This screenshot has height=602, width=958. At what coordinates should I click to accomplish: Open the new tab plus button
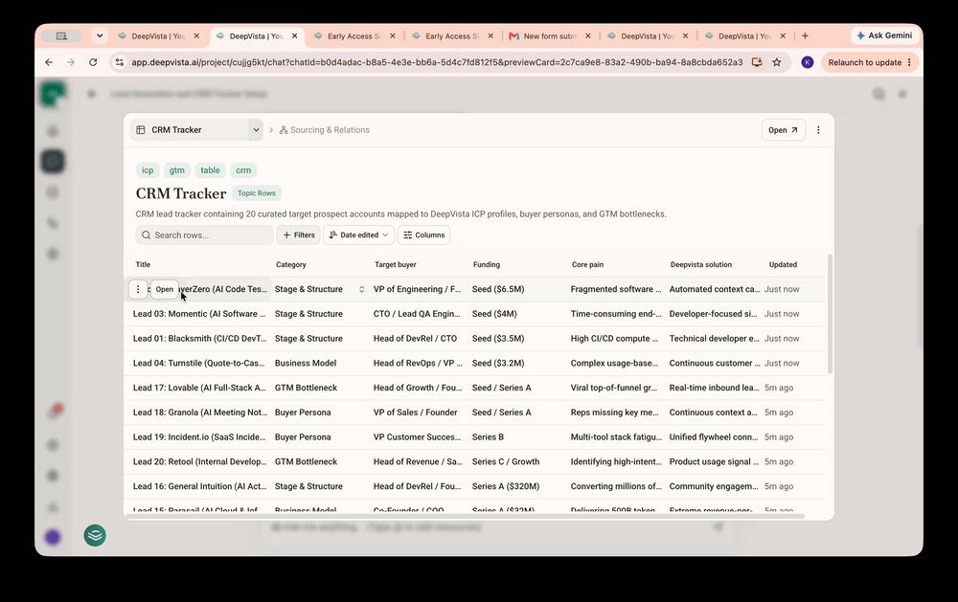[x=806, y=36]
